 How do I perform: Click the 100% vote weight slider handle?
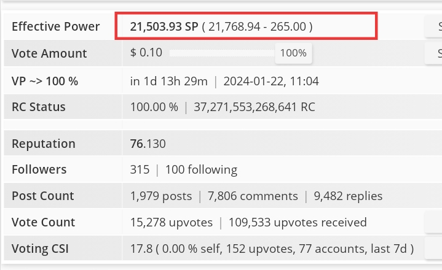[x=293, y=53]
